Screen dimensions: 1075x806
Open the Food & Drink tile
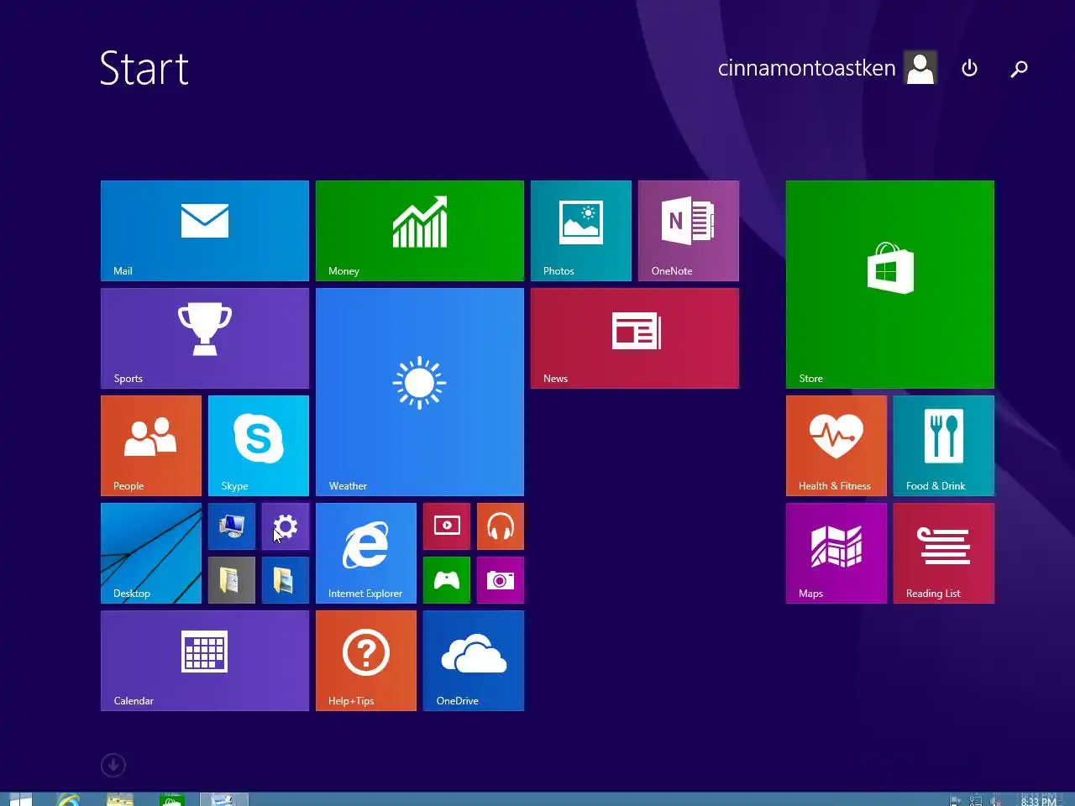click(944, 446)
